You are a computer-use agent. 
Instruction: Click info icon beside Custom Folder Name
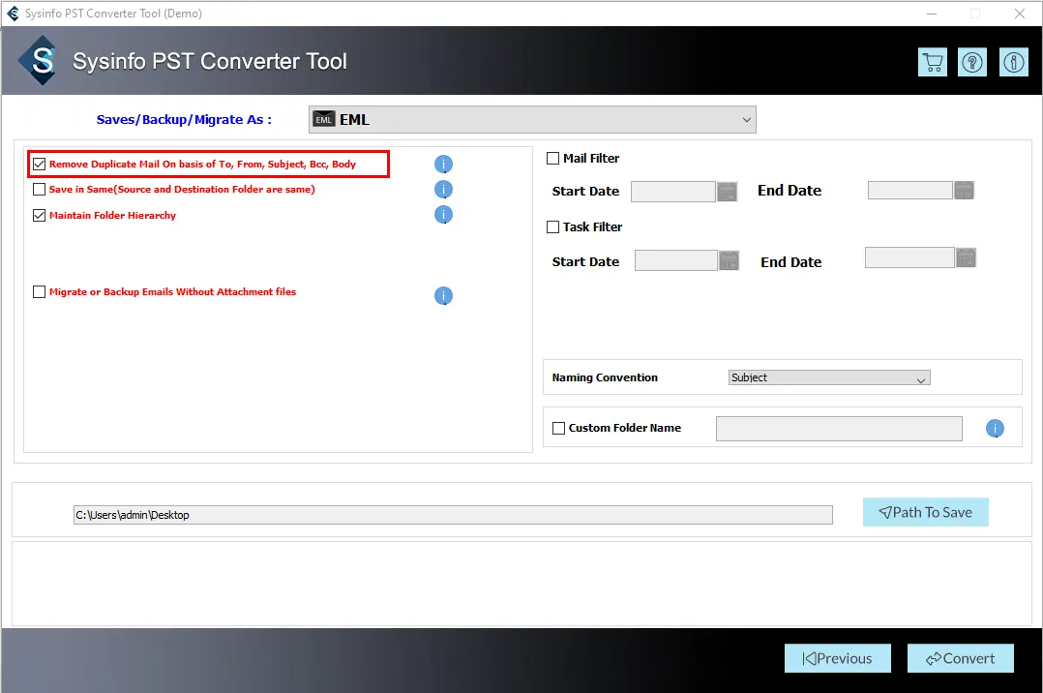(x=995, y=429)
